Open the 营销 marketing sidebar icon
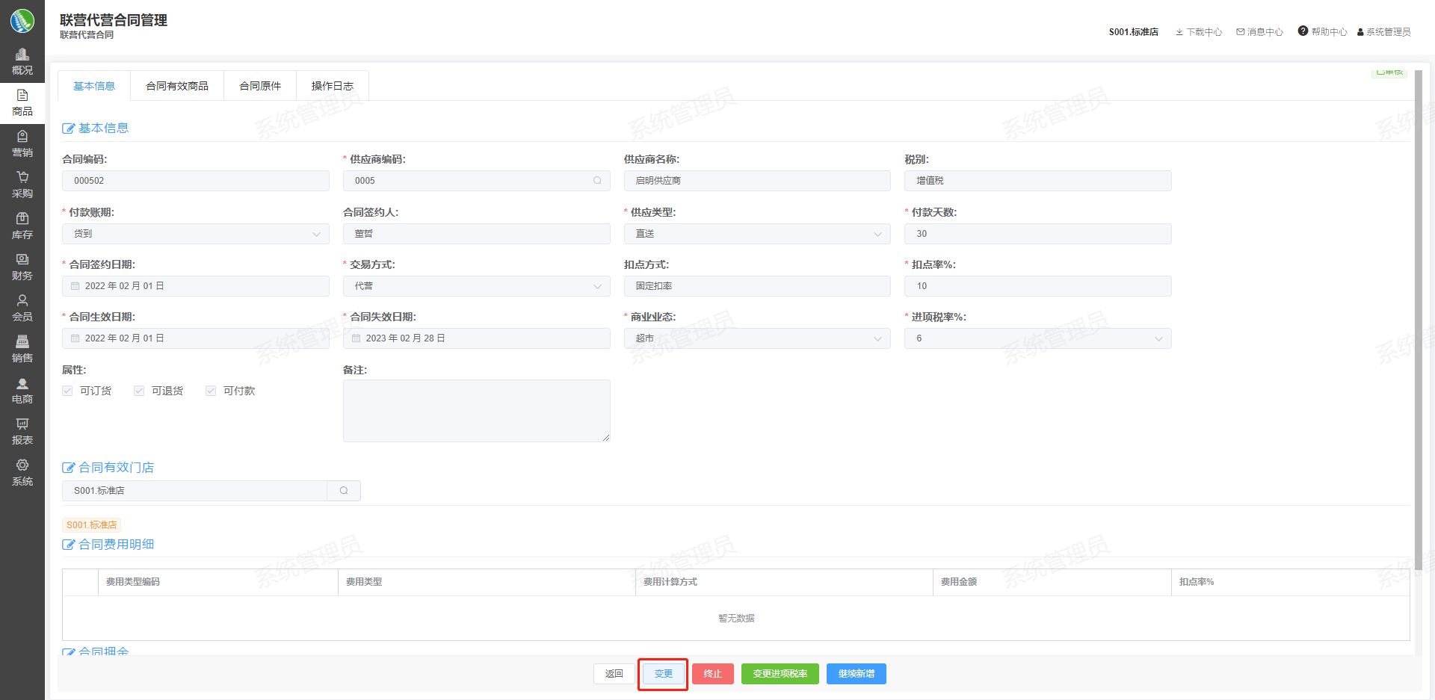Viewport: 1435px width, 700px height. (x=22, y=144)
